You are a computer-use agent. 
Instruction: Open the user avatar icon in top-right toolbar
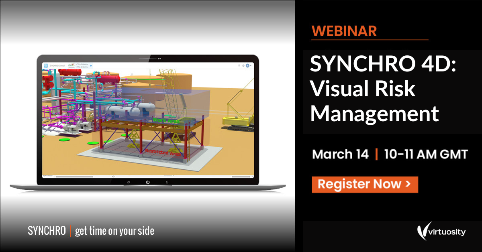(x=247, y=66)
